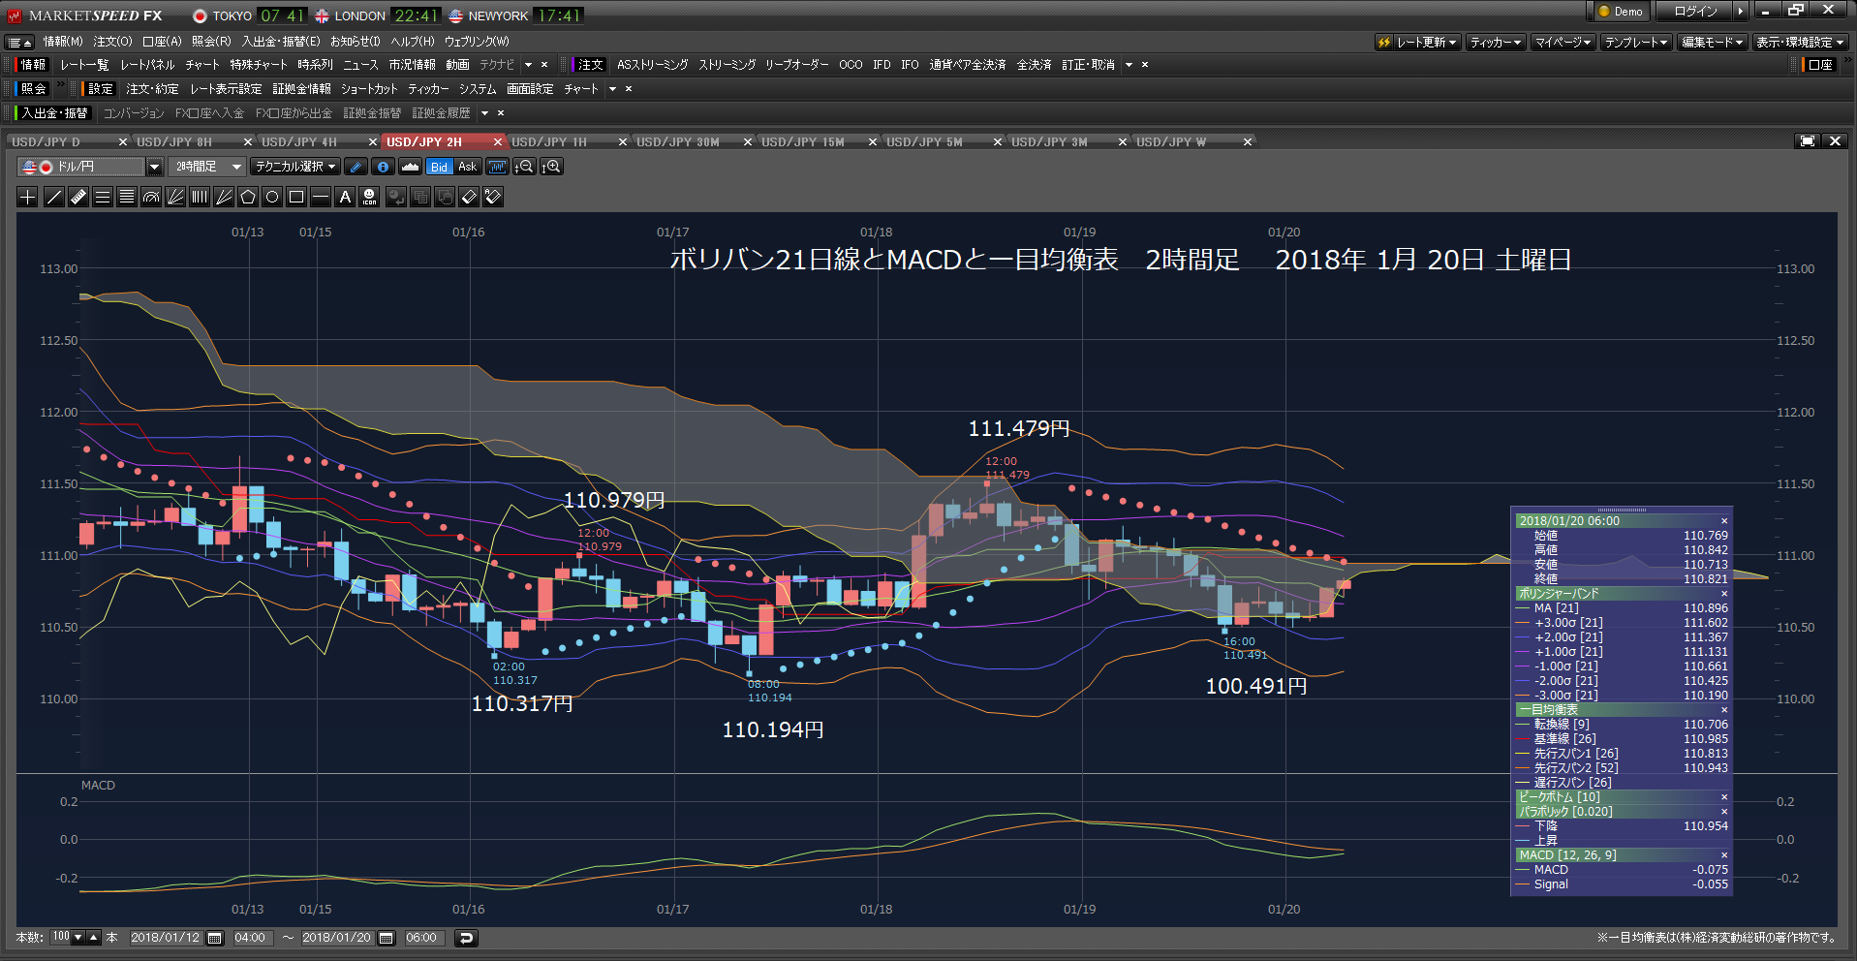Viewport: 1857px width, 961px height.
Task: Close the ボリンジャーバンド legend section
Action: click(x=1724, y=594)
